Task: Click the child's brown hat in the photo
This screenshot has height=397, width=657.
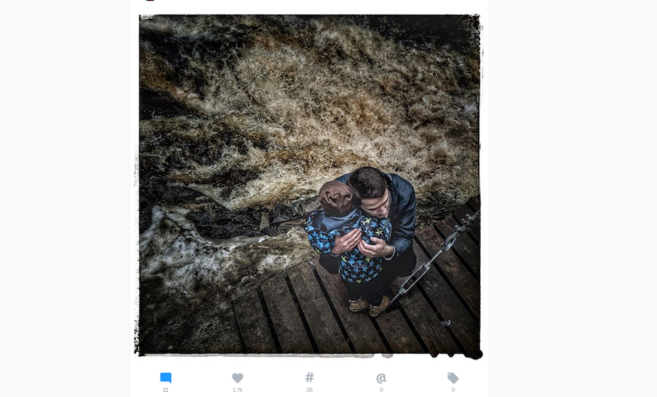Action: pos(336,198)
